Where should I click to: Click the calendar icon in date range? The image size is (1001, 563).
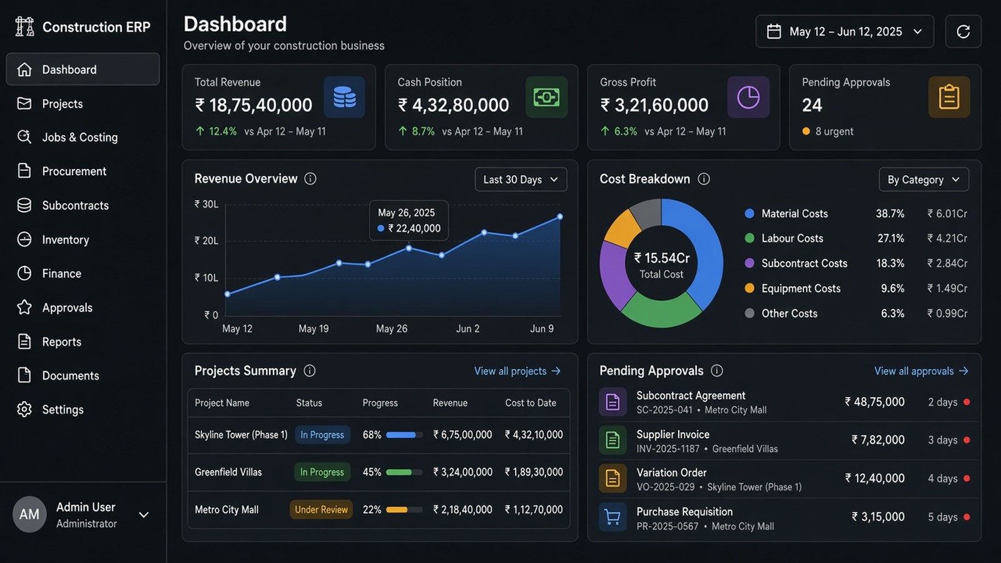[x=774, y=31]
